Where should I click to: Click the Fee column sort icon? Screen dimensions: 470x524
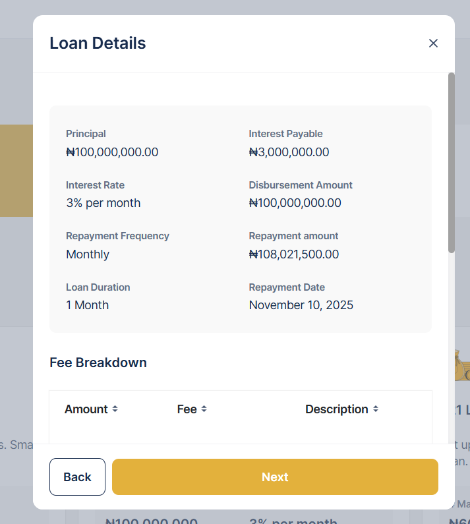tap(204, 409)
